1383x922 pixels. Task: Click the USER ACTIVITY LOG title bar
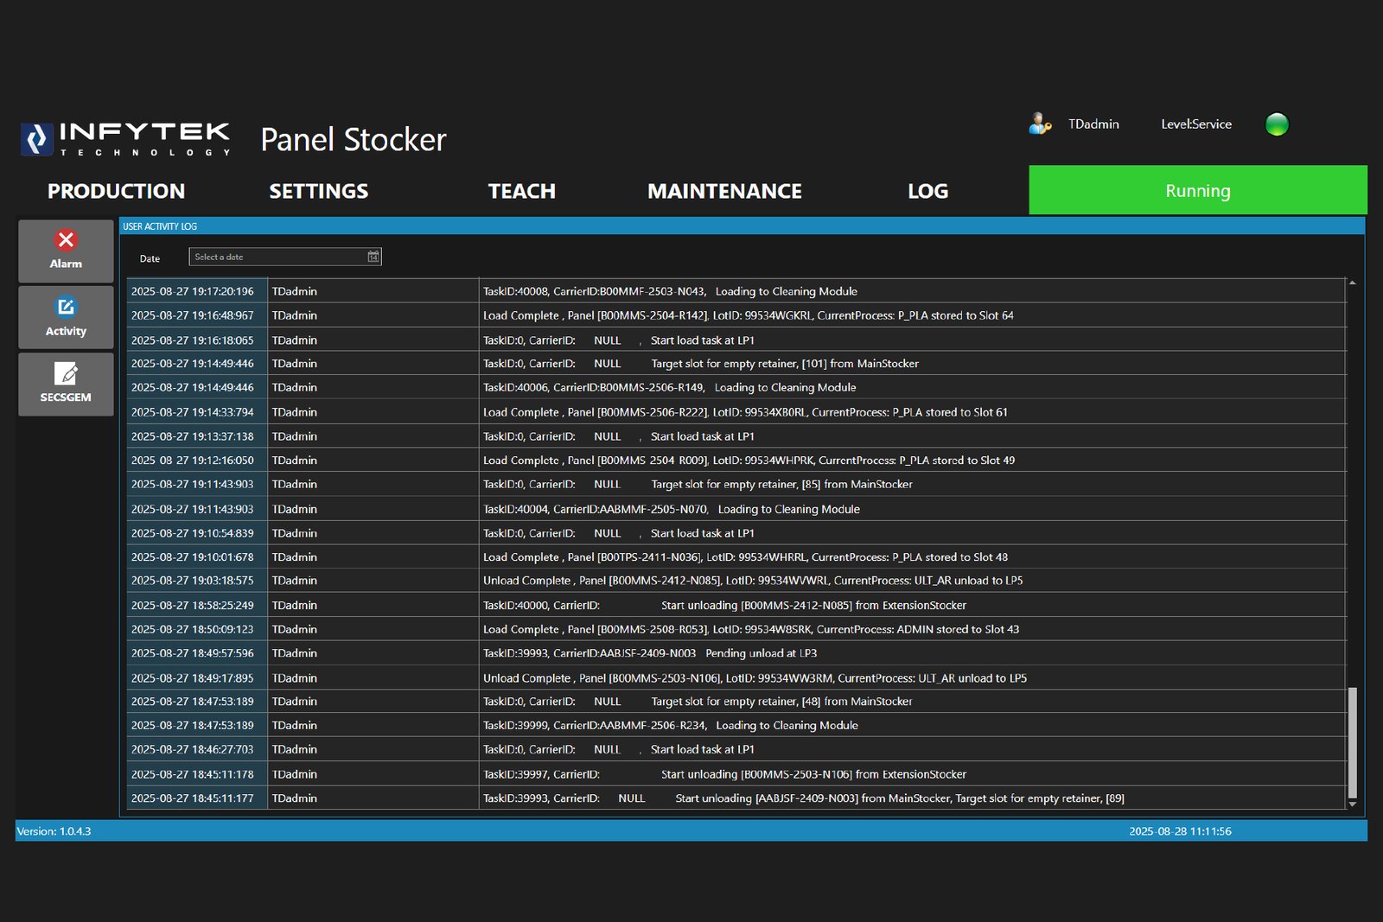coord(346,226)
